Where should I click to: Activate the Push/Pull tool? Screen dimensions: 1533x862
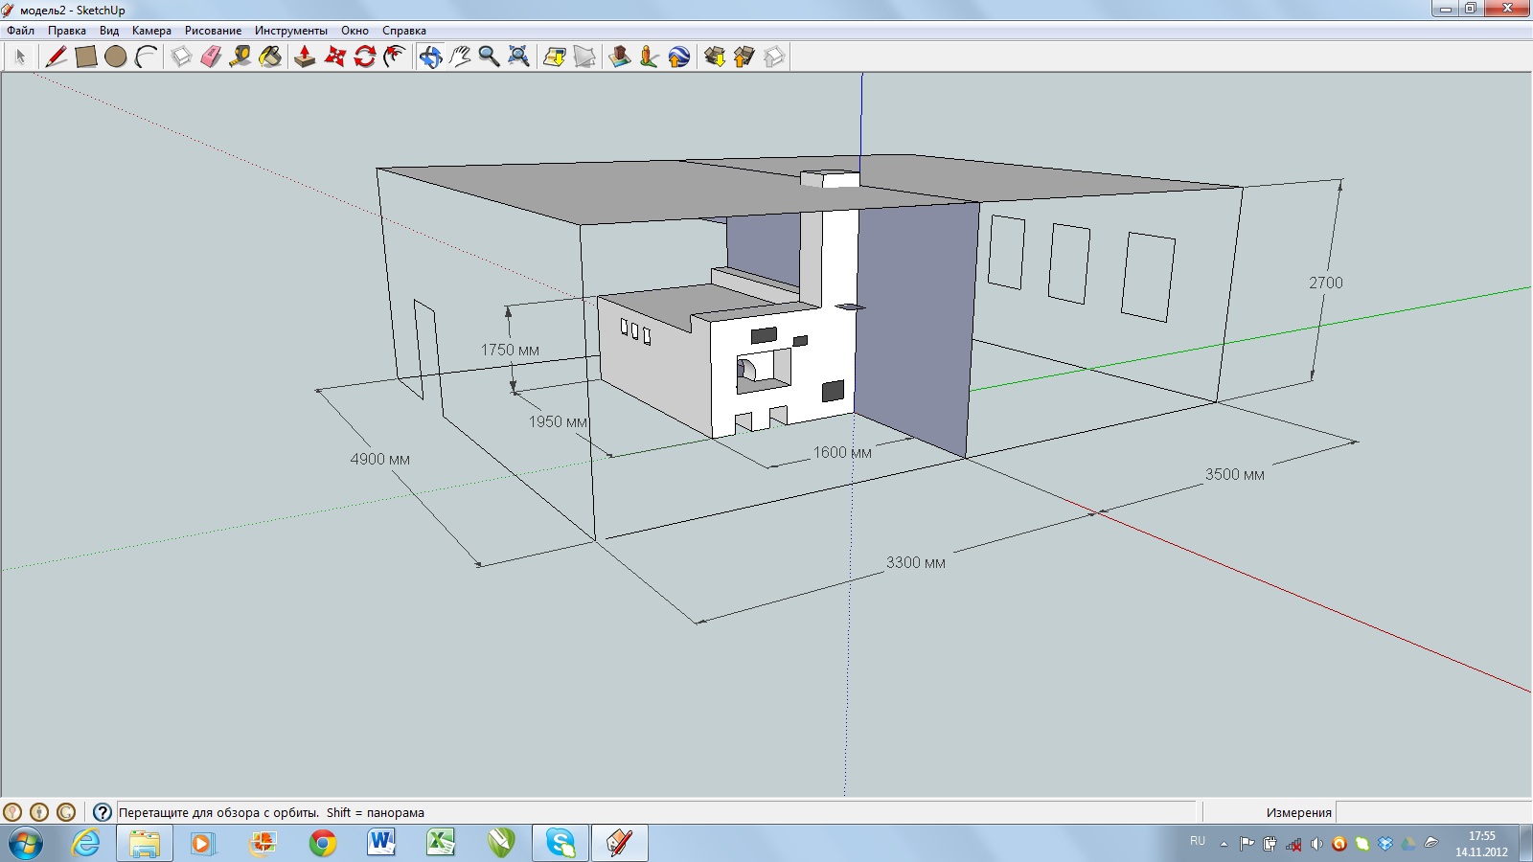coord(305,57)
